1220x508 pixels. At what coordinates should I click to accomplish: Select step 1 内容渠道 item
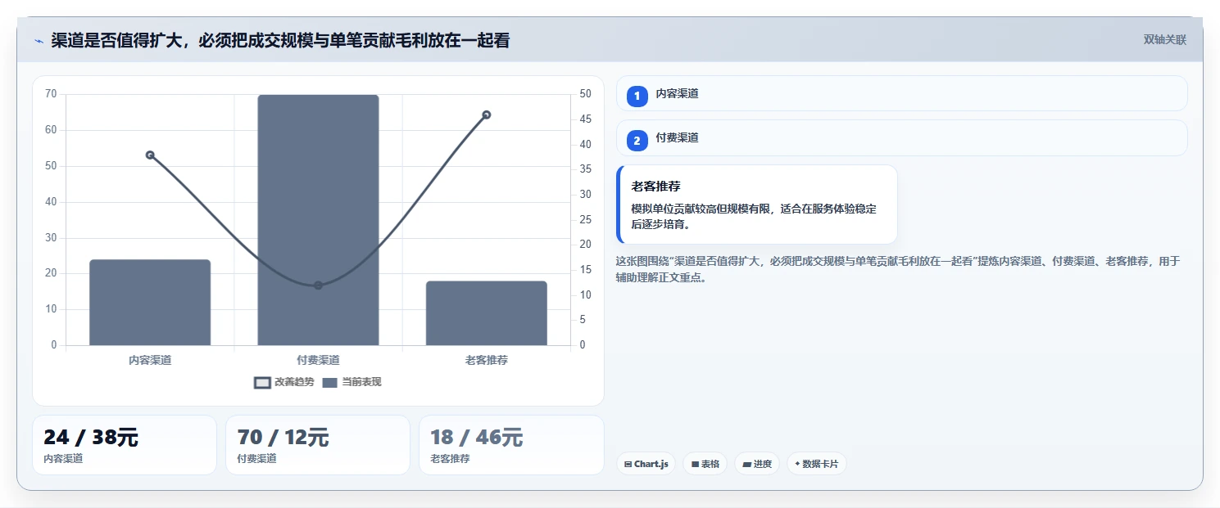(901, 93)
